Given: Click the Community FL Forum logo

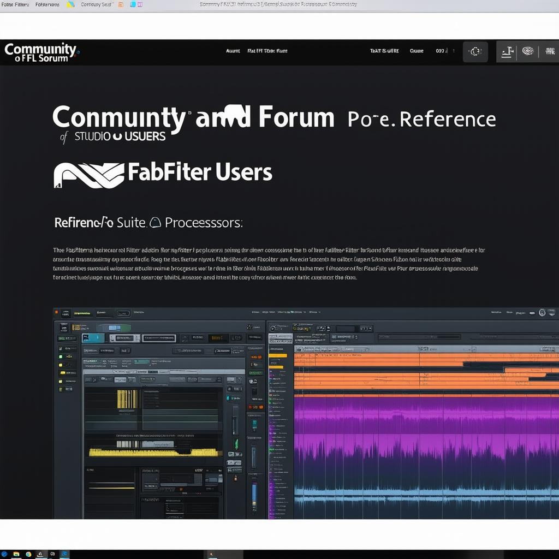Looking at the screenshot, I should coord(41,52).
